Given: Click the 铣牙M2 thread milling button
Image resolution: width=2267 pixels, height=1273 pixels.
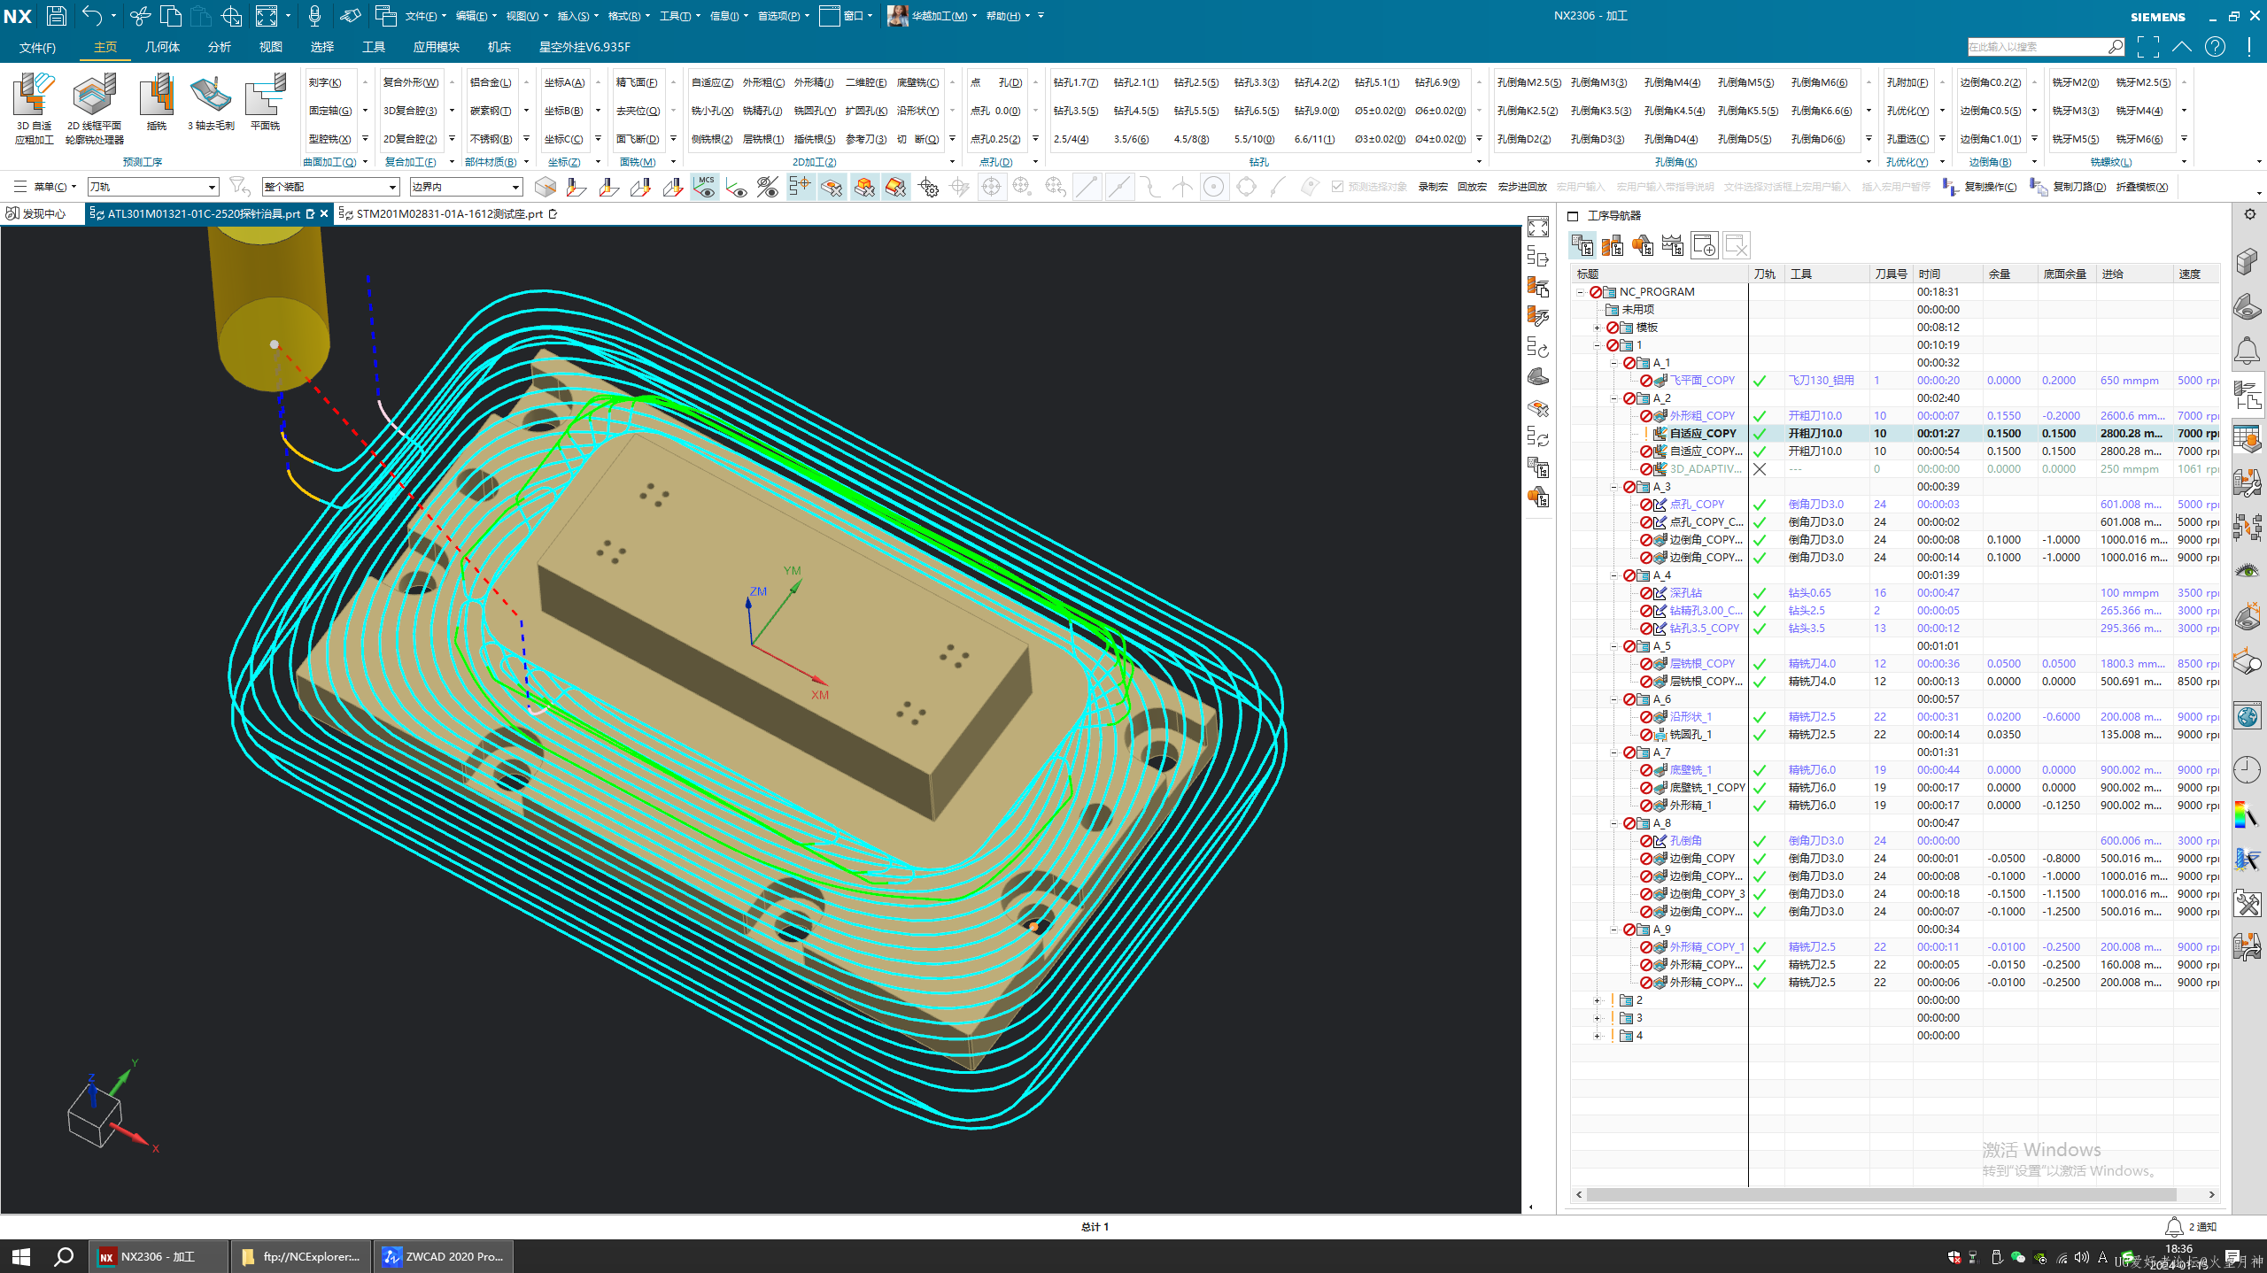Looking at the screenshot, I should click(x=2075, y=82).
